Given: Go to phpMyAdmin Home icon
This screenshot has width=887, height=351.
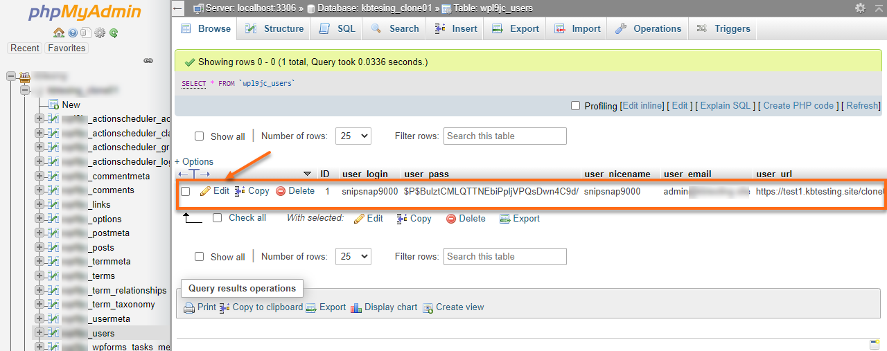Looking at the screenshot, I should [58, 33].
